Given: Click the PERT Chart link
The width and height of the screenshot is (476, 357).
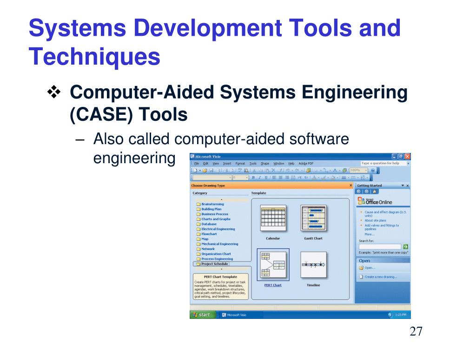Looking at the screenshot, I should click(273, 285).
